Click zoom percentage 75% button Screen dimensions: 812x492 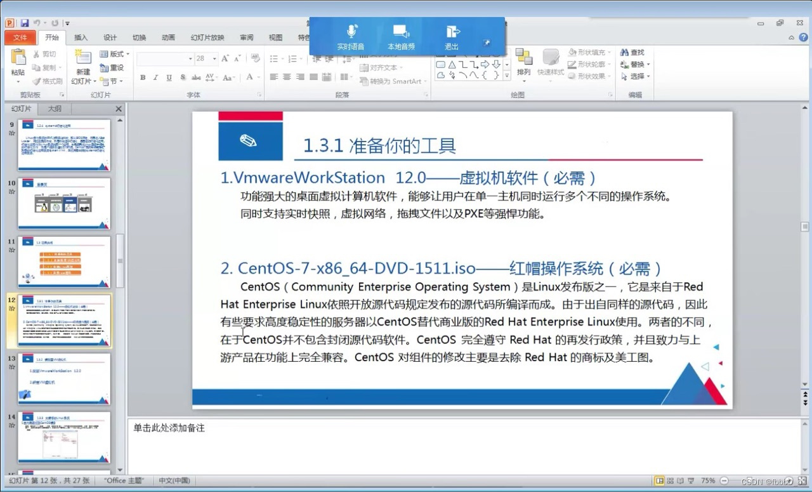708,481
